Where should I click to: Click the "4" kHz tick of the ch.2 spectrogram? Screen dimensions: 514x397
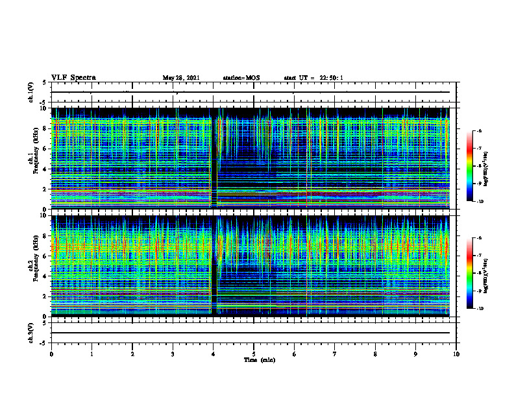coord(45,276)
